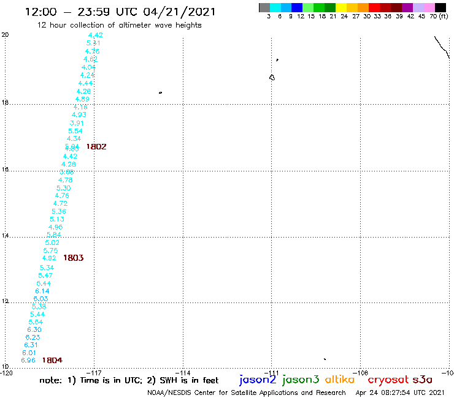Image resolution: width=454 pixels, height=398 pixels.
Task: Click the 1803 pass time marker
Action: (73, 258)
